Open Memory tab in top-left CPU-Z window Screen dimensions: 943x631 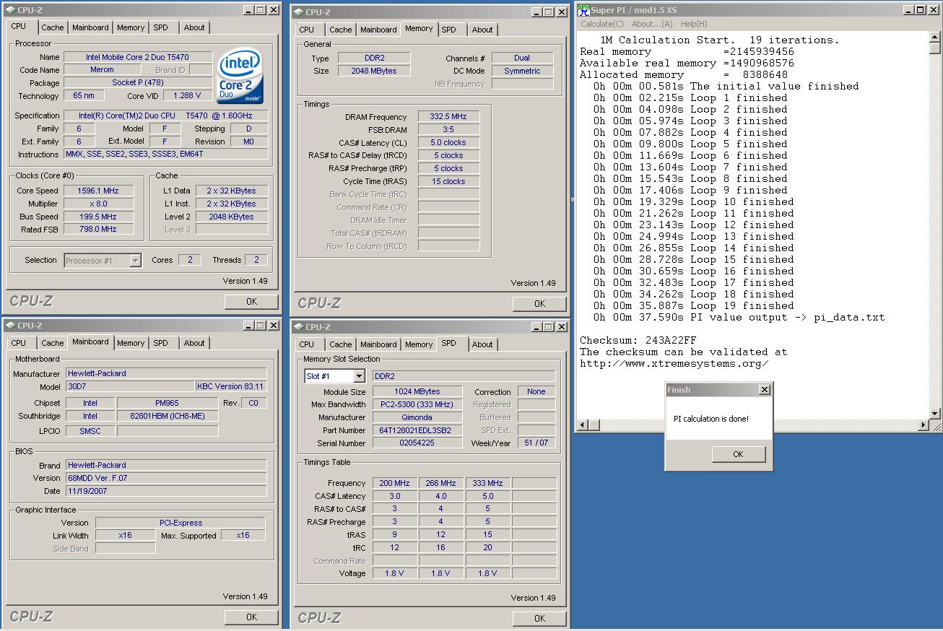click(x=131, y=27)
